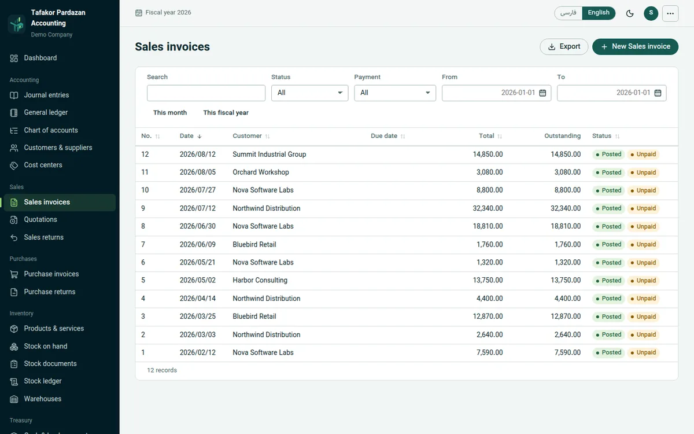Sort by Status column
The image size is (694, 434).
click(606, 137)
